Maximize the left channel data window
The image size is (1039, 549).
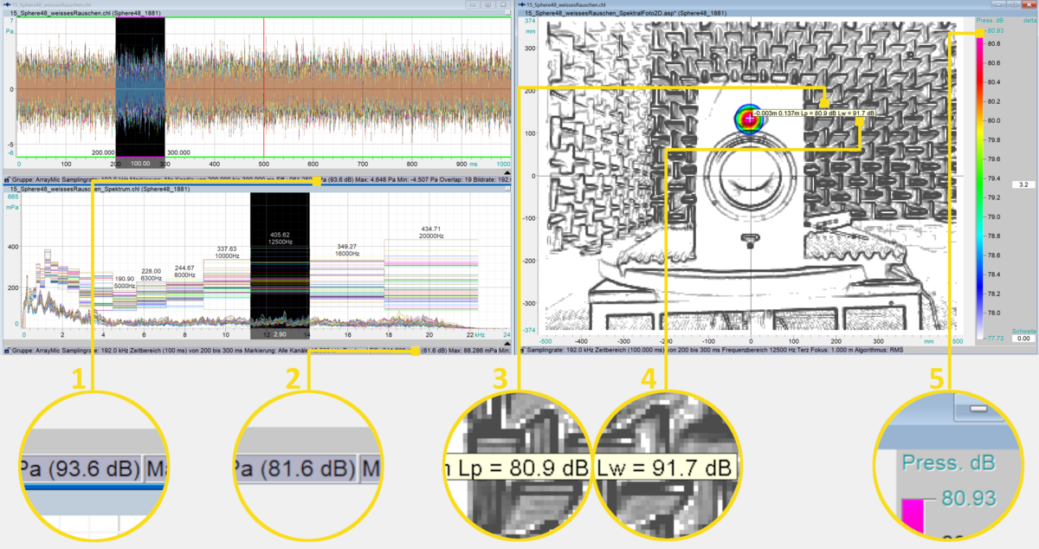click(x=488, y=4)
